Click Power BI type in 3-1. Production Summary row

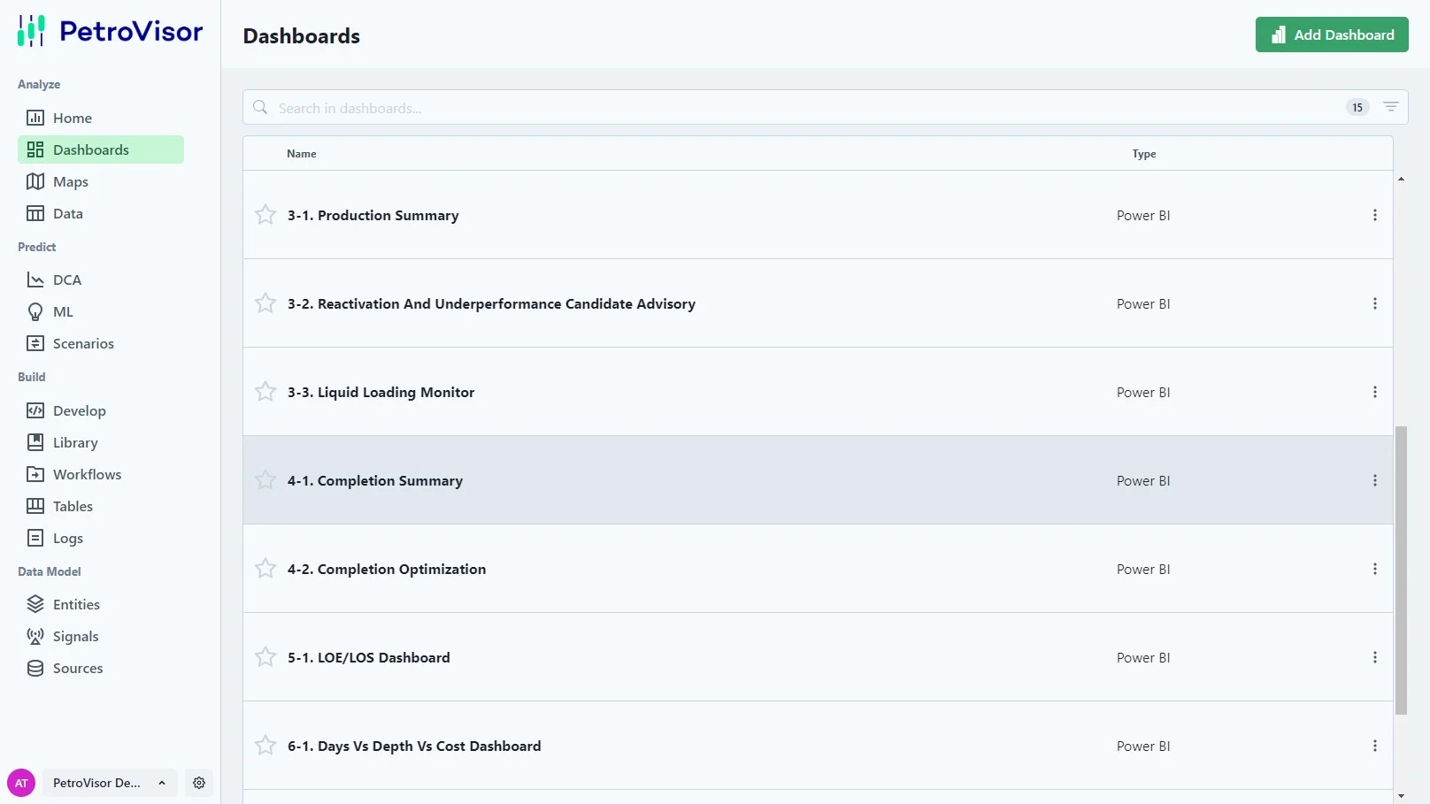pos(1143,216)
